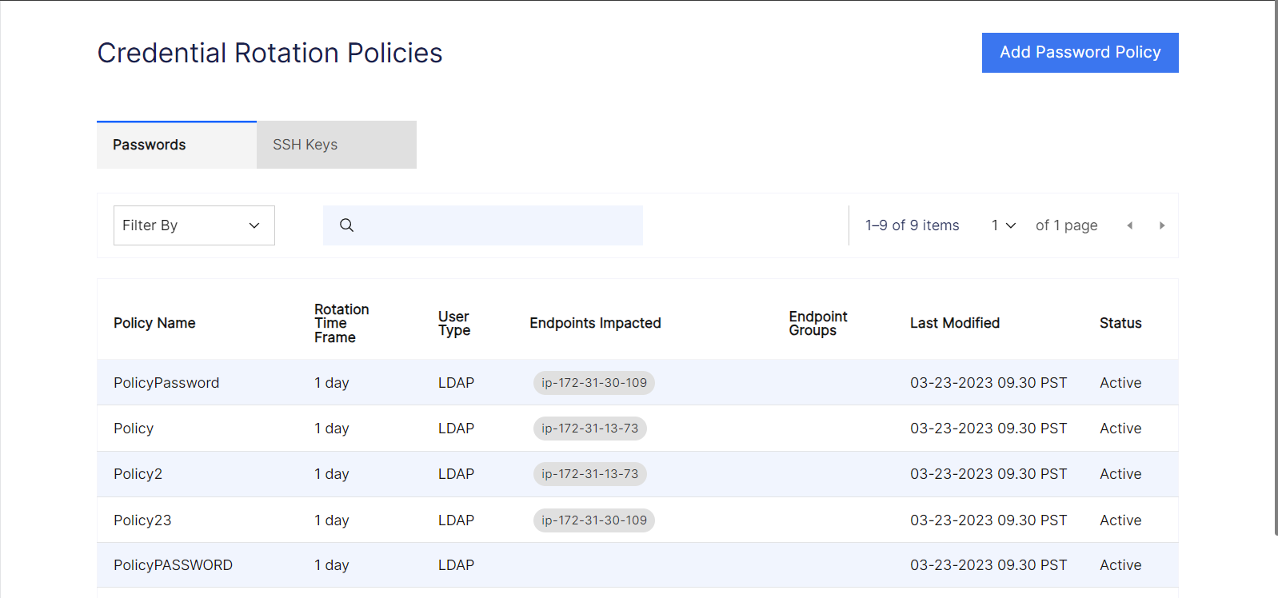
Task: Click the Last Modified column header
Action: click(x=954, y=322)
